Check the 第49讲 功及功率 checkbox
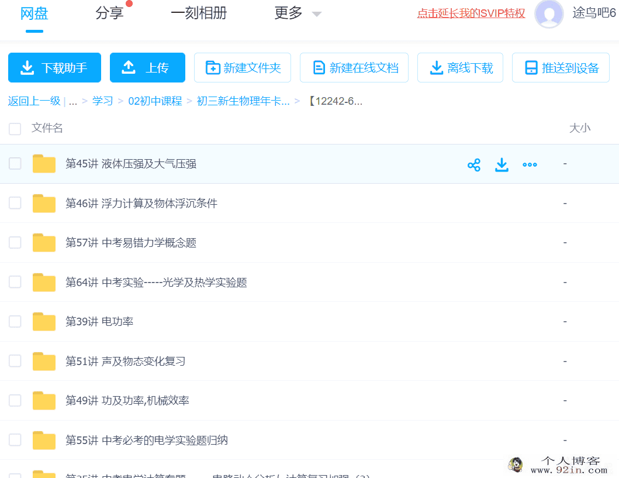 (15, 401)
